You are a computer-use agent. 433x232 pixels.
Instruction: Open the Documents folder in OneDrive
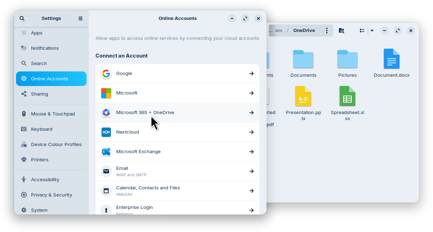303,59
